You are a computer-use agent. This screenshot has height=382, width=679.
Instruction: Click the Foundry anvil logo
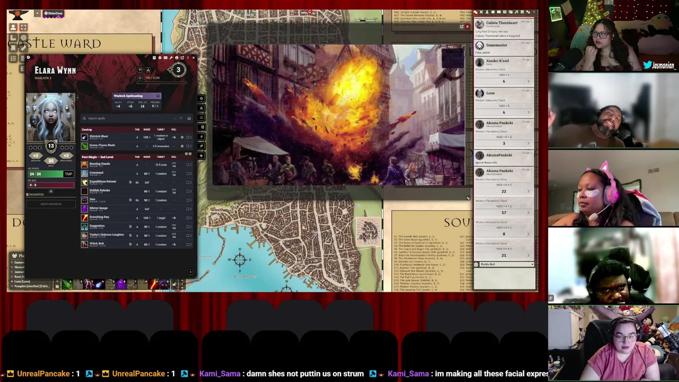tap(19, 15)
